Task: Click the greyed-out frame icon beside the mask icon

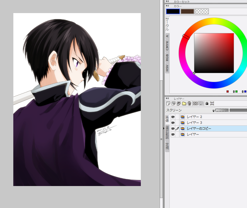Action: click(x=201, y=103)
